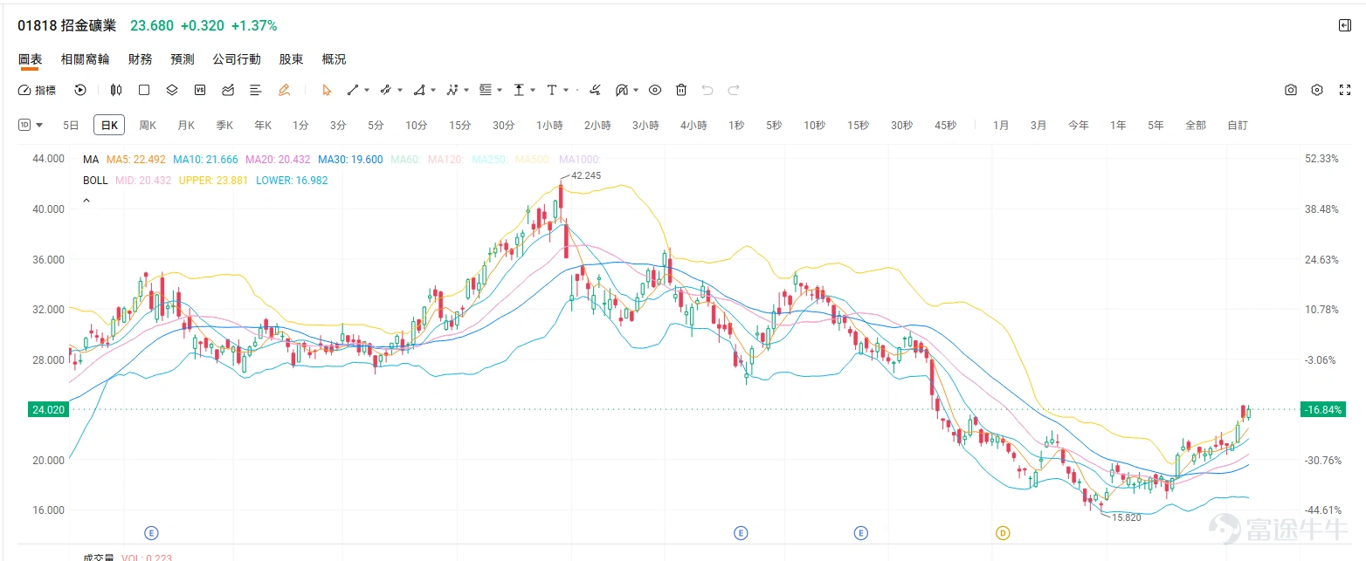Enter fullscreen with the expand icon
The height and width of the screenshot is (561, 1366).
click(x=1345, y=90)
